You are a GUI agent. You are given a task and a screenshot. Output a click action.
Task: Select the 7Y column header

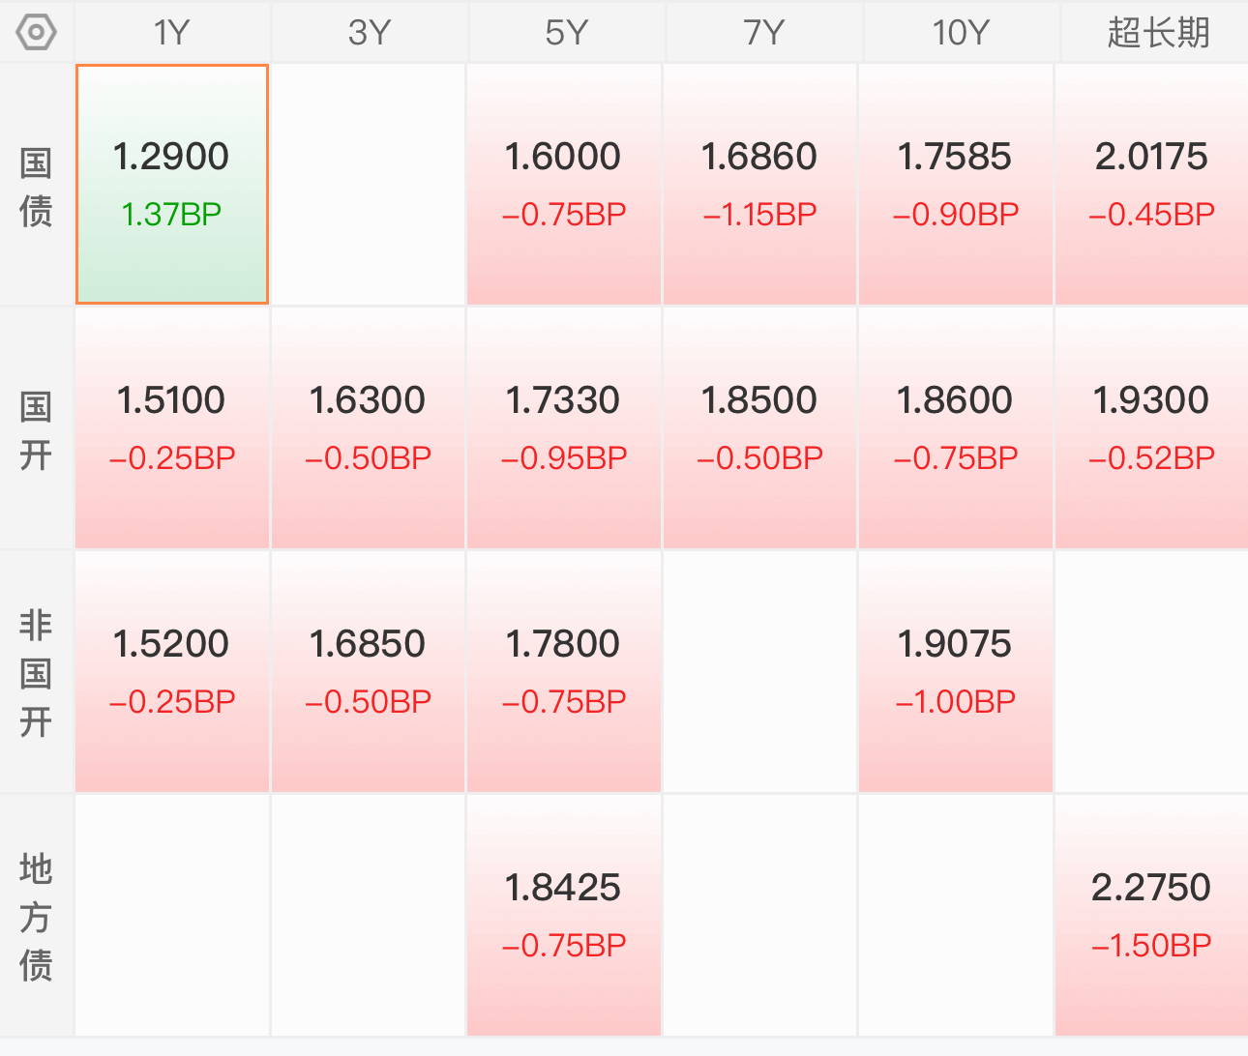[x=764, y=32]
